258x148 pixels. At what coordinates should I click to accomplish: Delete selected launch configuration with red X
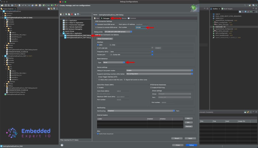tap(72, 14)
